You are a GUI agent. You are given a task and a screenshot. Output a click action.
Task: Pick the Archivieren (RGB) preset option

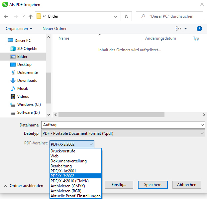[66, 191]
